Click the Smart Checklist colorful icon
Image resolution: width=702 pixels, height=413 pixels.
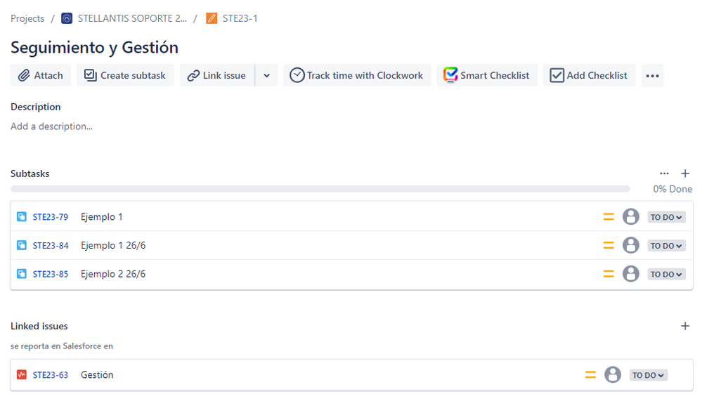(450, 75)
